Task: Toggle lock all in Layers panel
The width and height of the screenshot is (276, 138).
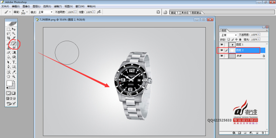Action: [x=240, y=39]
